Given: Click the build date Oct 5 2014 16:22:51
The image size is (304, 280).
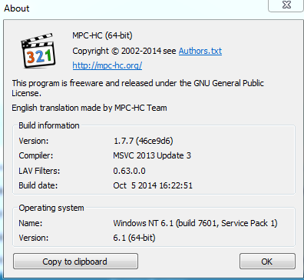Looking at the screenshot, I should (x=153, y=185).
